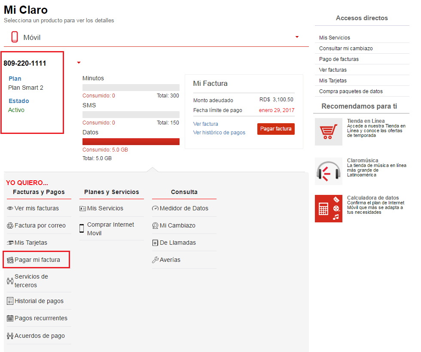Expand the dropdown arrow next to 809-220-1111
Screen dimensions: 421x352
click(x=79, y=63)
